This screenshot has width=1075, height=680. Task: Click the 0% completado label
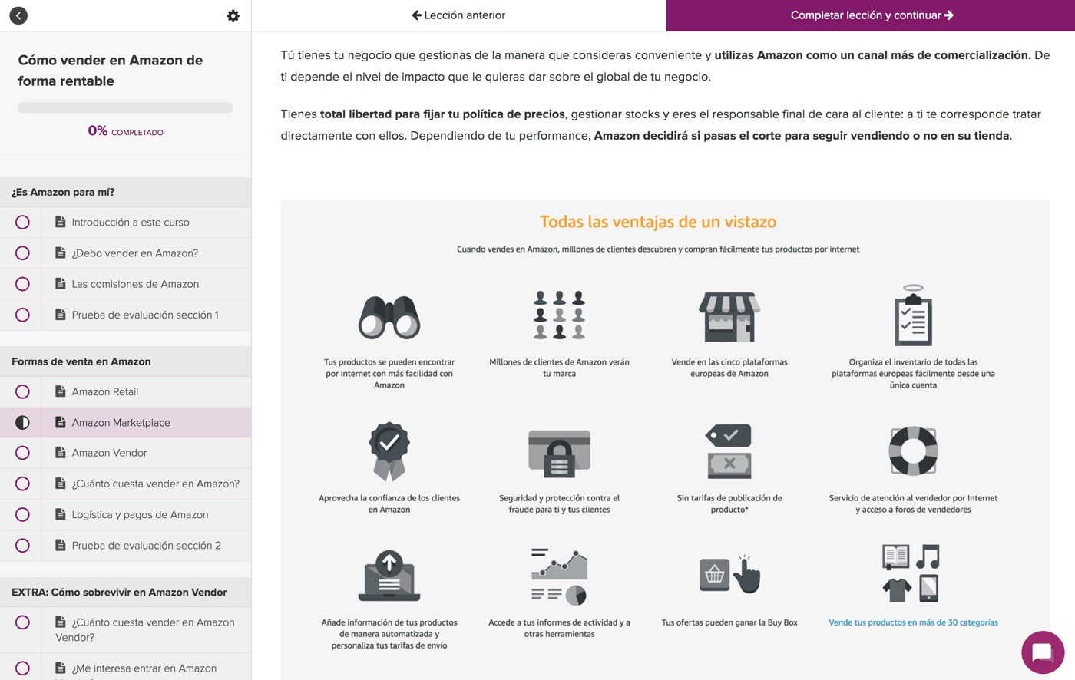click(125, 131)
